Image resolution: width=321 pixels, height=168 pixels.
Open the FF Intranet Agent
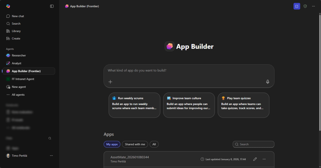[23, 79]
